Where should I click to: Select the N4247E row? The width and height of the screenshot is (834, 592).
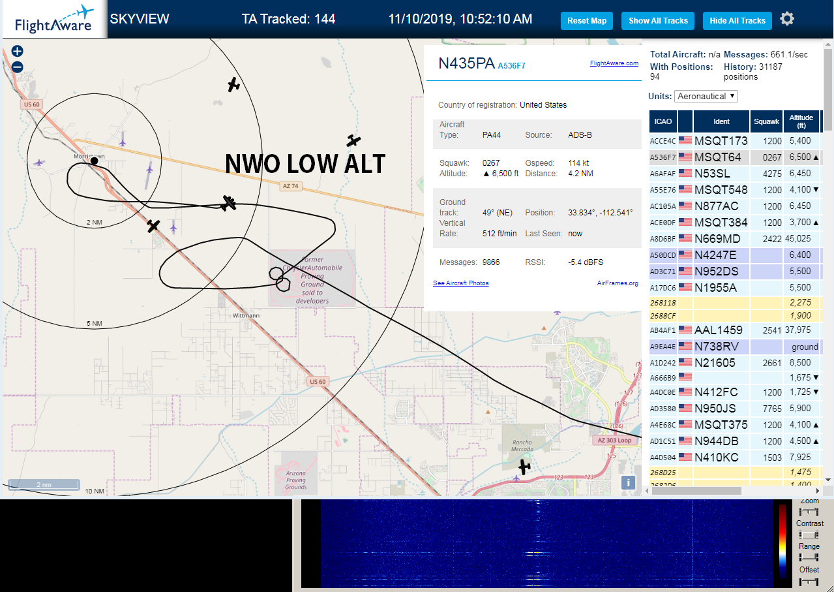coord(736,255)
